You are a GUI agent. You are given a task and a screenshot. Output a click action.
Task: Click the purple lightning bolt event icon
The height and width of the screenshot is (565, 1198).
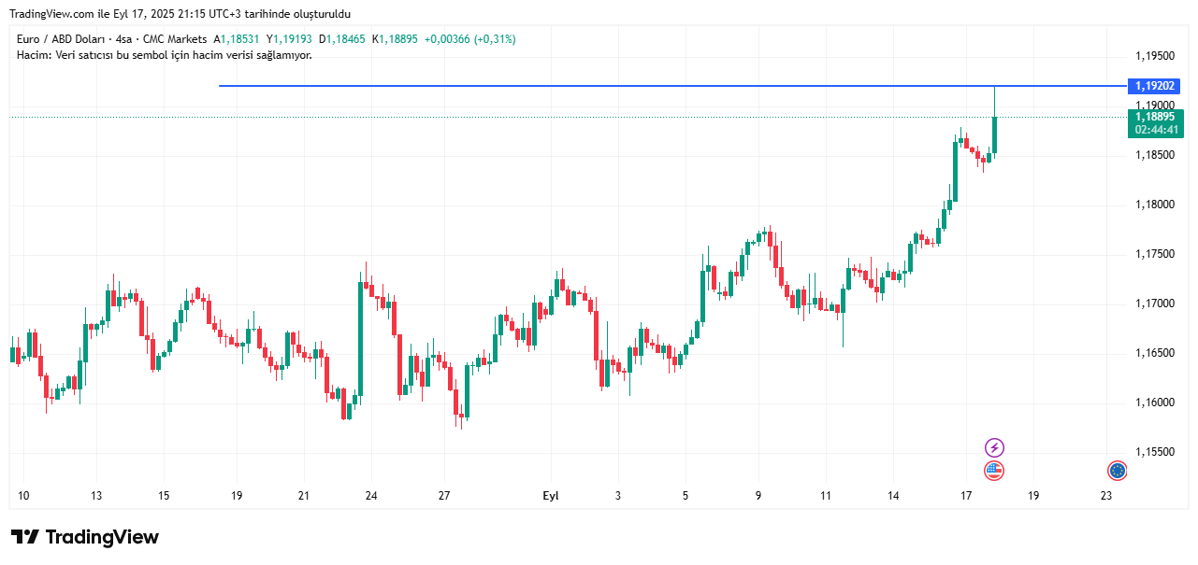click(994, 448)
